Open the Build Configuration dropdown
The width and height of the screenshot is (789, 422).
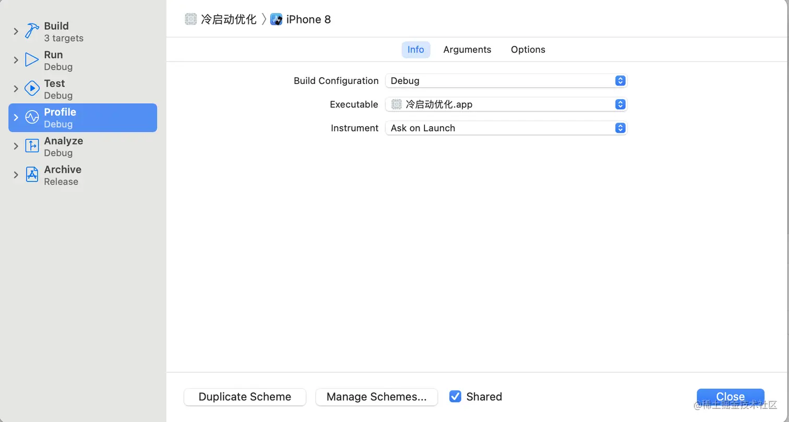point(506,81)
